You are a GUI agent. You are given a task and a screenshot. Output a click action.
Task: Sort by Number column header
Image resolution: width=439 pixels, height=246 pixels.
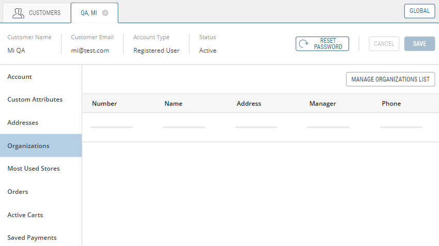coord(104,104)
